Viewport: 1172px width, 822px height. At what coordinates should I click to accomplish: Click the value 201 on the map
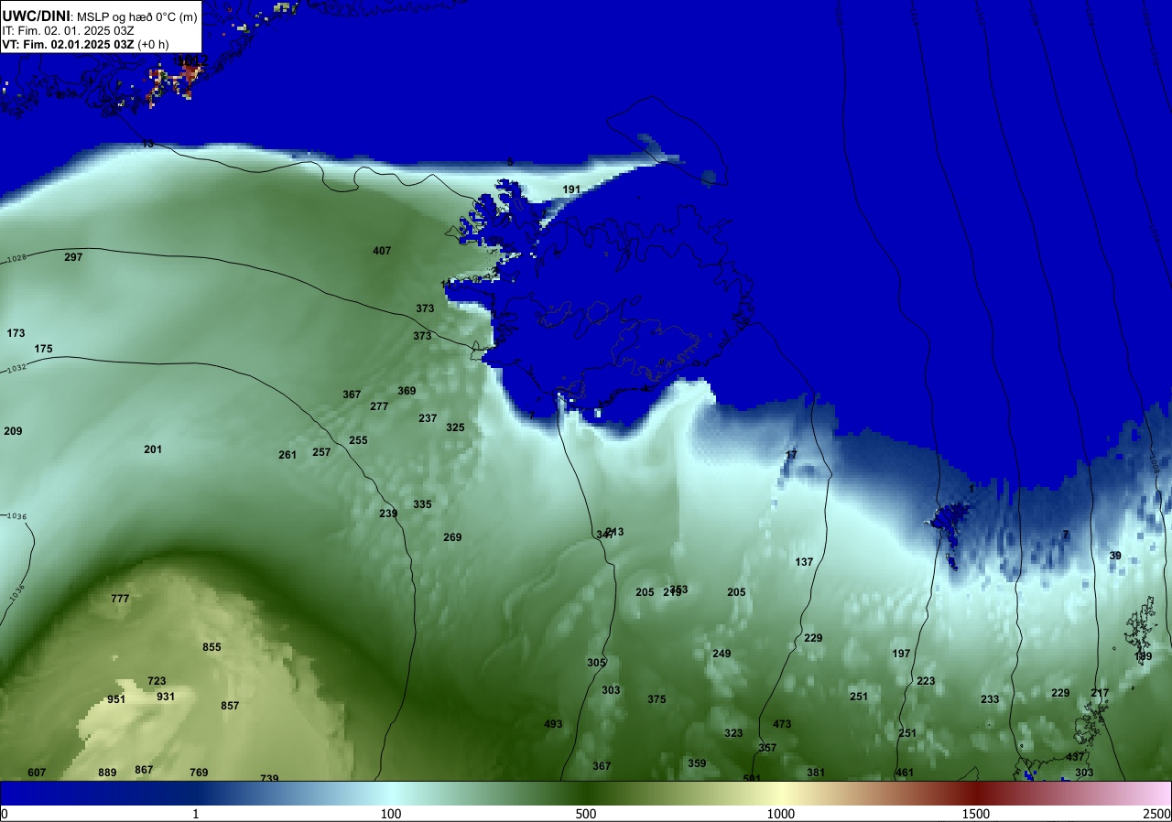click(x=153, y=449)
